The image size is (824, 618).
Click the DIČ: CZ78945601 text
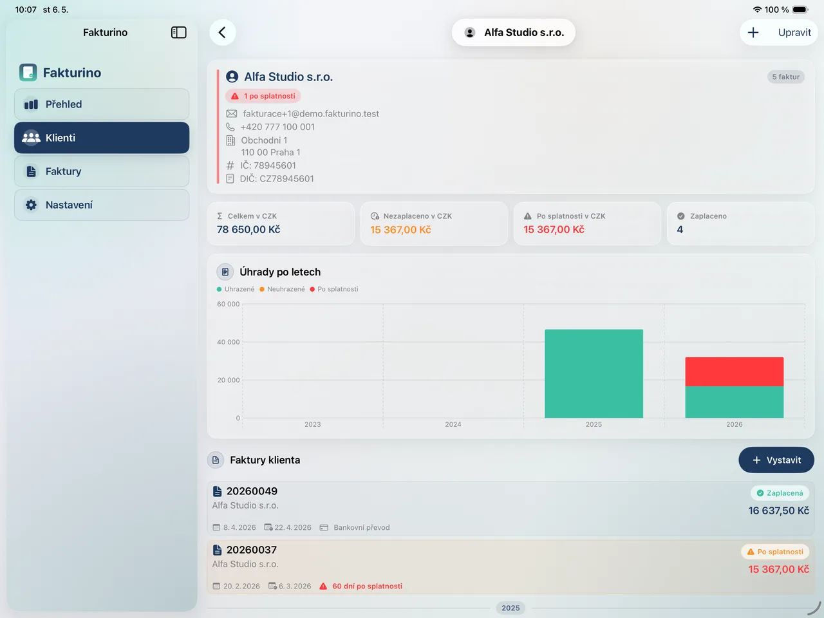pyautogui.click(x=277, y=178)
